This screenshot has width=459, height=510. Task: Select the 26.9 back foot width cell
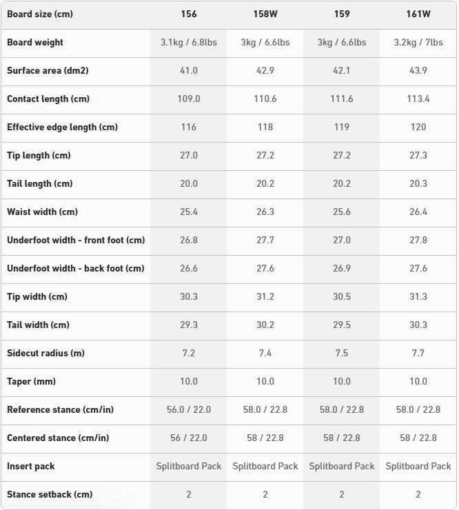coord(342,268)
